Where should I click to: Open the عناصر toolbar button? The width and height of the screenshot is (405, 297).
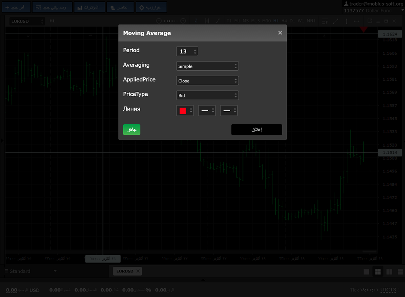pos(120,7)
